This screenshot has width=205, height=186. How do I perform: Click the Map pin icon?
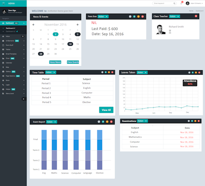click(3, 67)
